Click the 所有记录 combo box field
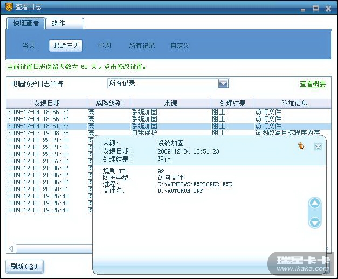Screen dimensions: 338x279 coord(163,83)
